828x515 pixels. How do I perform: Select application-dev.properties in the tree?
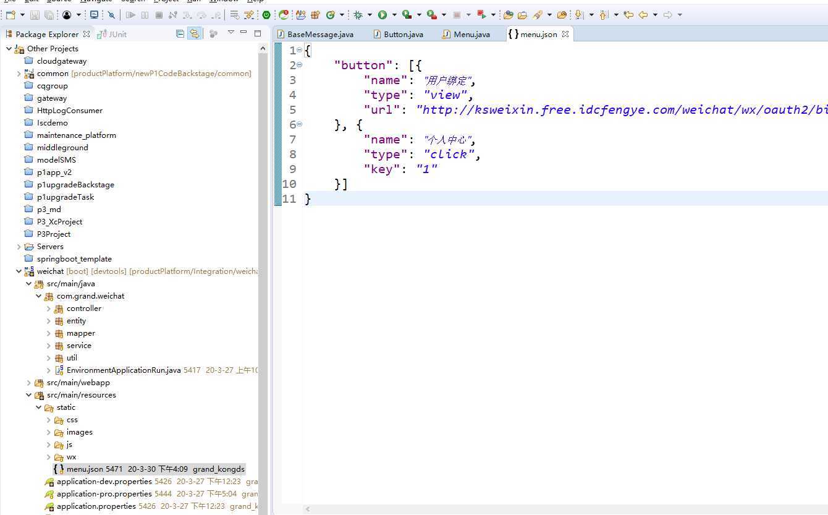[104, 482]
